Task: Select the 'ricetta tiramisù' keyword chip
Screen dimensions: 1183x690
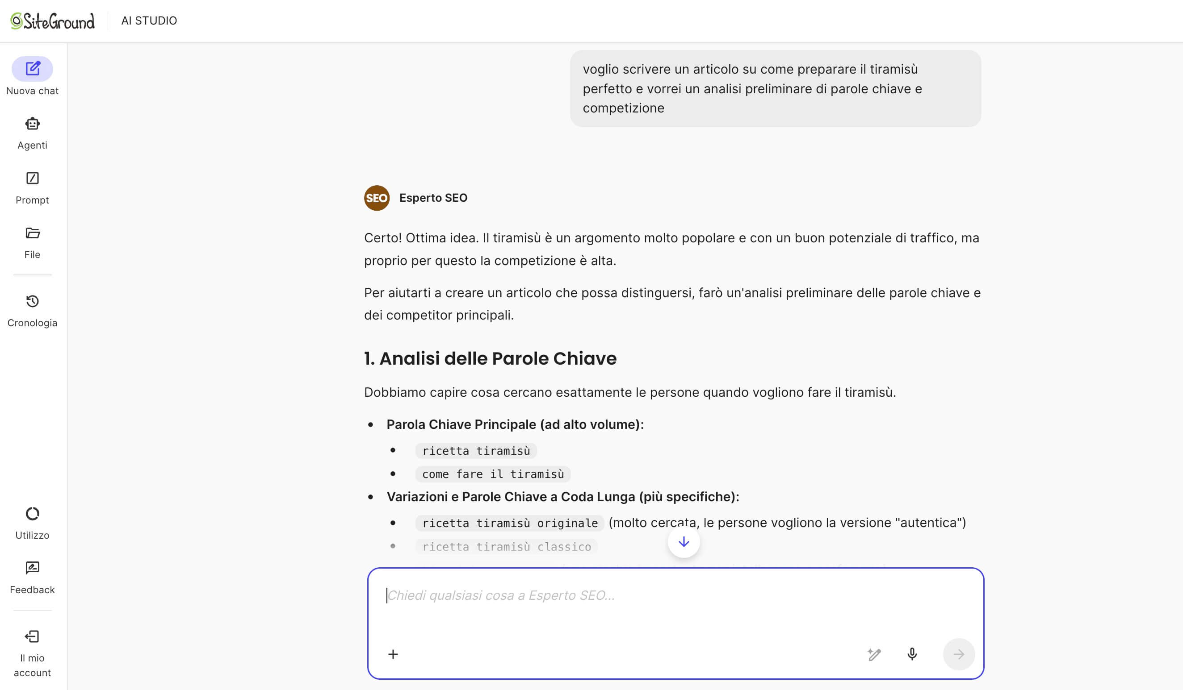Action: 475,450
